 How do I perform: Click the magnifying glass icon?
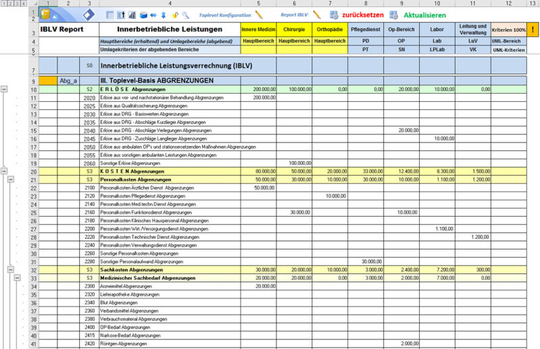(x=186, y=14)
